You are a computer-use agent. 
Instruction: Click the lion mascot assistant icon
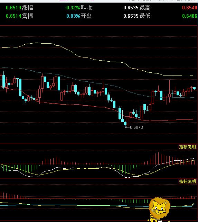pos(159,210)
